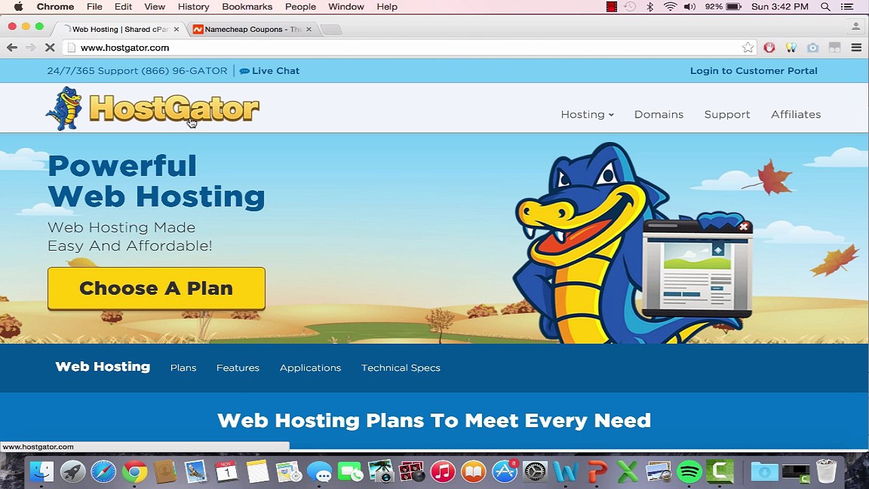This screenshot has width=869, height=489.
Task: Open iTunes music note in the dock
Action: (x=443, y=471)
